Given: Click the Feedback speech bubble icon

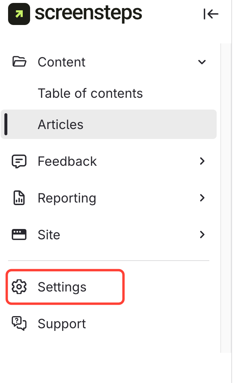Looking at the screenshot, I should (19, 161).
